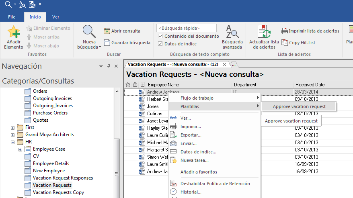The image size is (353, 198).
Task: Click Actualizar lista de aciertos icon
Action: tap(264, 32)
